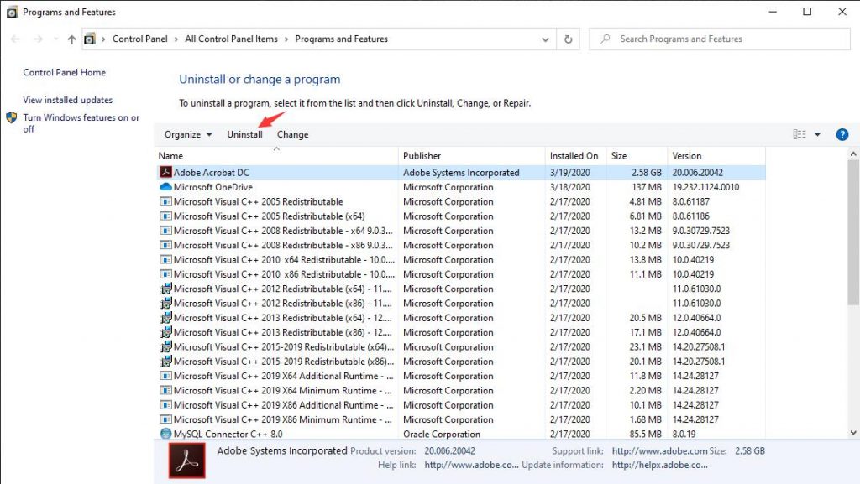
Task: Expand the chevron after All Control Panel Items
Action: coord(286,39)
